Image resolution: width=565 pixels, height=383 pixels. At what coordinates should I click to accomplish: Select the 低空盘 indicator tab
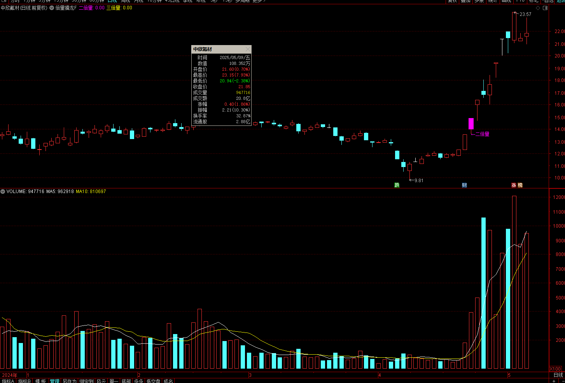pos(153,381)
